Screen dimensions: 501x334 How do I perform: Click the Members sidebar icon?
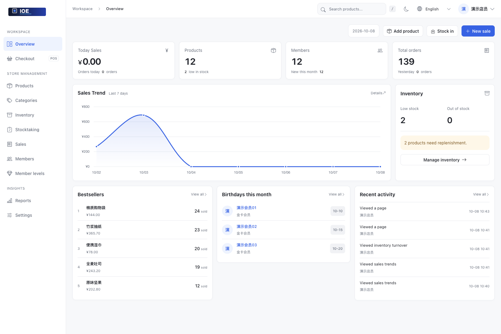point(10,159)
